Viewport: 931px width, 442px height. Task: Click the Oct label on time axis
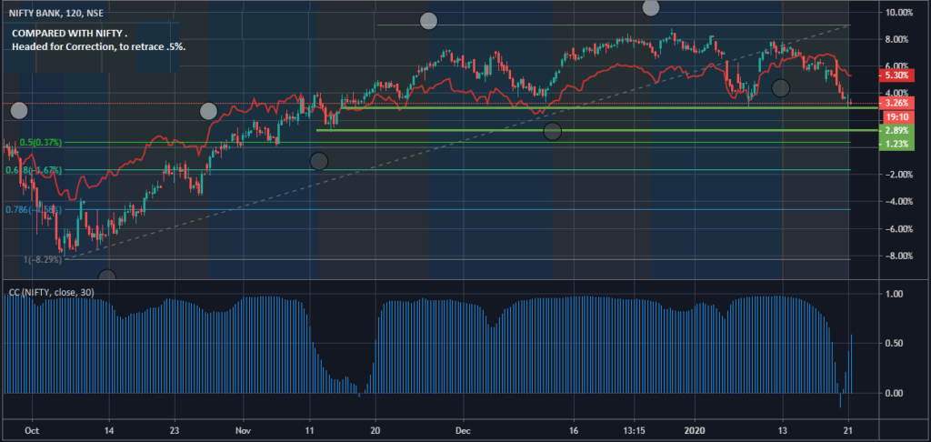(x=33, y=429)
